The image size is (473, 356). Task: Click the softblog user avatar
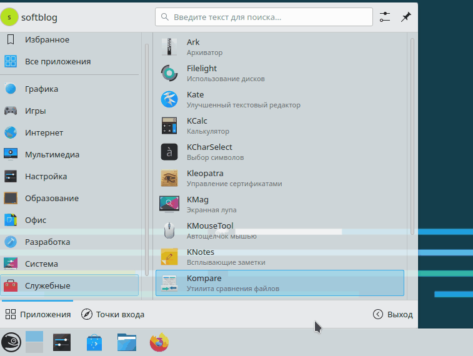pyautogui.click(x=9, y=17)
